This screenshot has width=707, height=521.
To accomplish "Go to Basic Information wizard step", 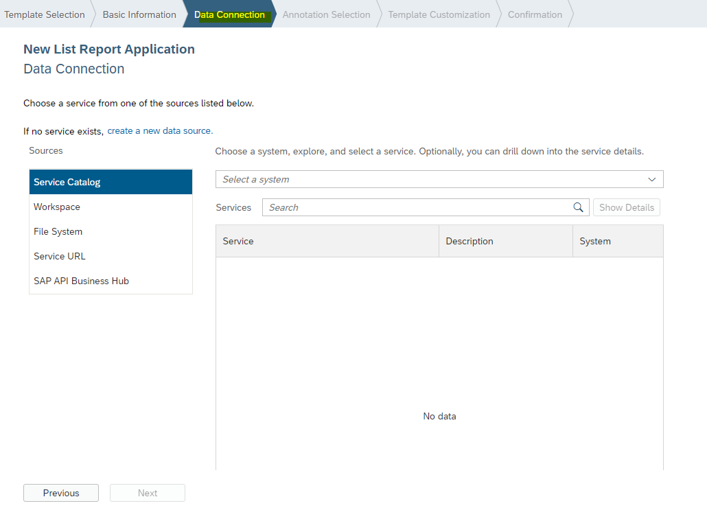I will coord(139,14).
